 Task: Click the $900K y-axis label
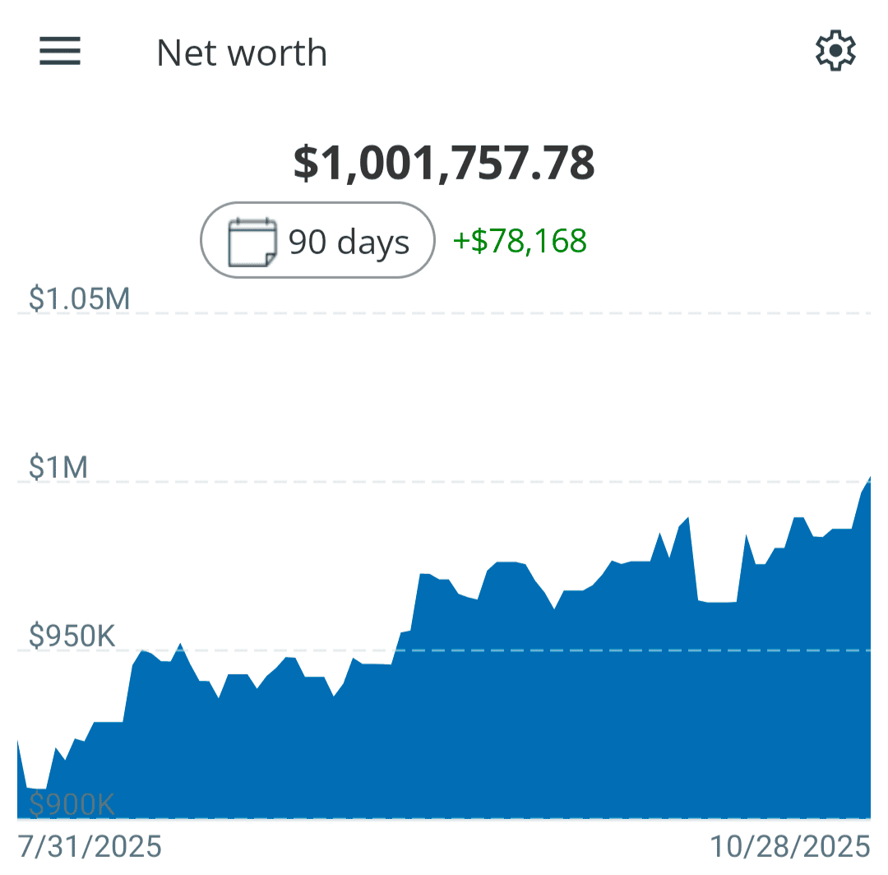pos(72,804)
